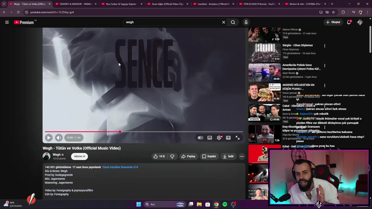Open Microsoft Store from taskbar
The width and height of the screenshot is (372, 209).
[208, 204]
